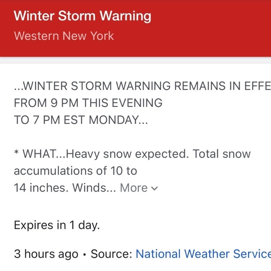The width and height of the screenshot is (271, 271).
Task: Click the Total snow phrase
Action: click(221, 154)
